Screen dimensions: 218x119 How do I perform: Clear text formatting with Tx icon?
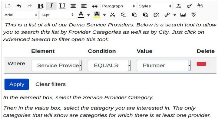click(x=178, y=6)
